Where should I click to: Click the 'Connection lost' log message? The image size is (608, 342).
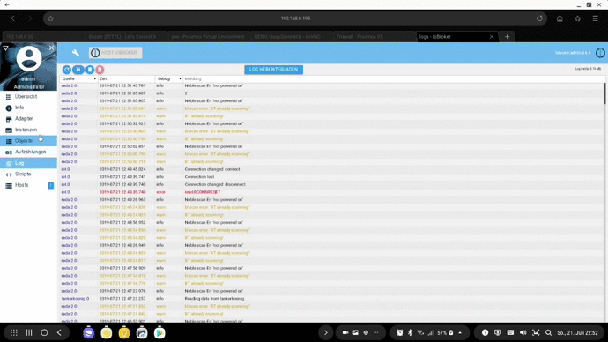[x=199, y=177]
